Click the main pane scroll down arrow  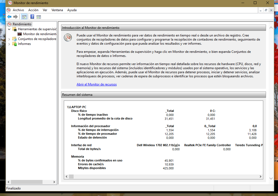[271, 179]
